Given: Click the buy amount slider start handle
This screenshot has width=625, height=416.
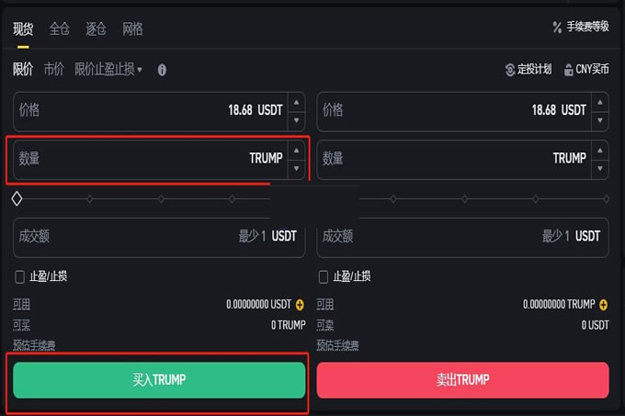Looking at the screenshot, I should [x=17, y=198].
